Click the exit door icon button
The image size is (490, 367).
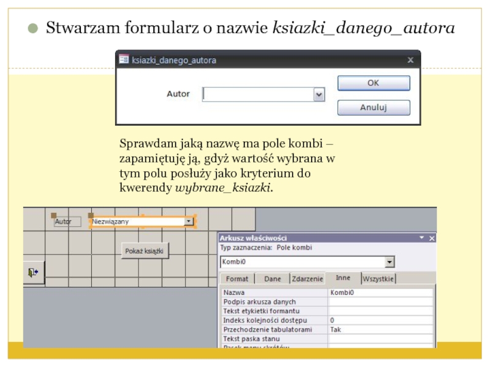point(33,272)
